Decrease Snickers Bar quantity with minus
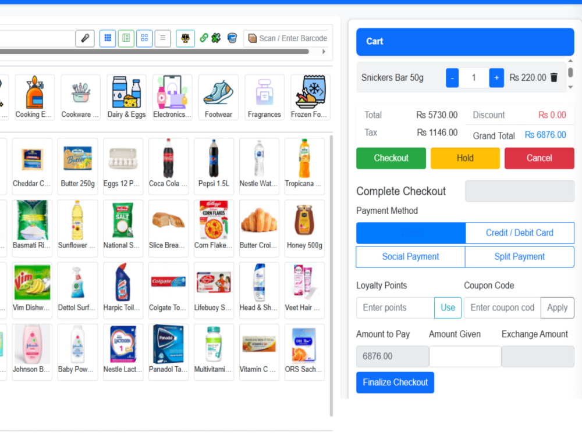Screen dimensions: 582x436 pos(452,78)
